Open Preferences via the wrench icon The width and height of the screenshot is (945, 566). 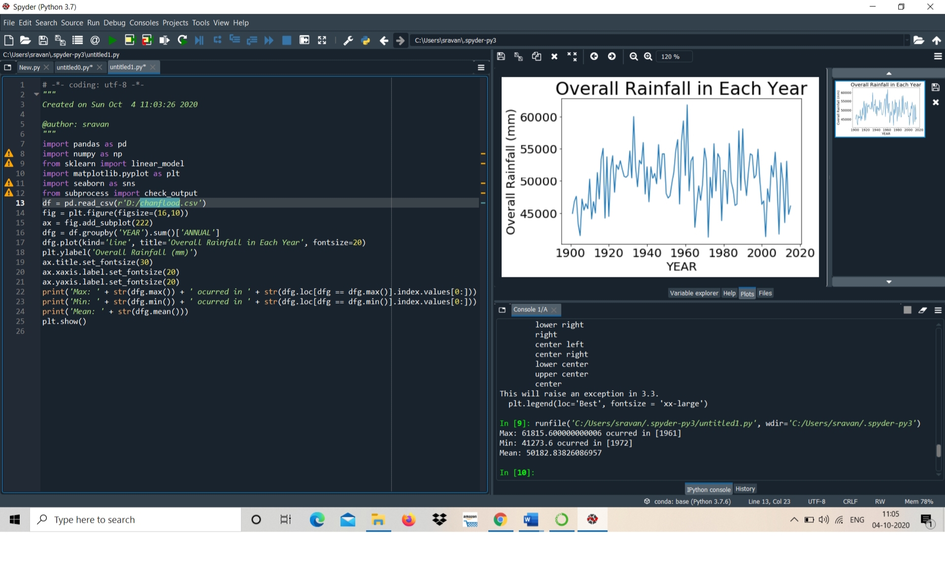348,40
